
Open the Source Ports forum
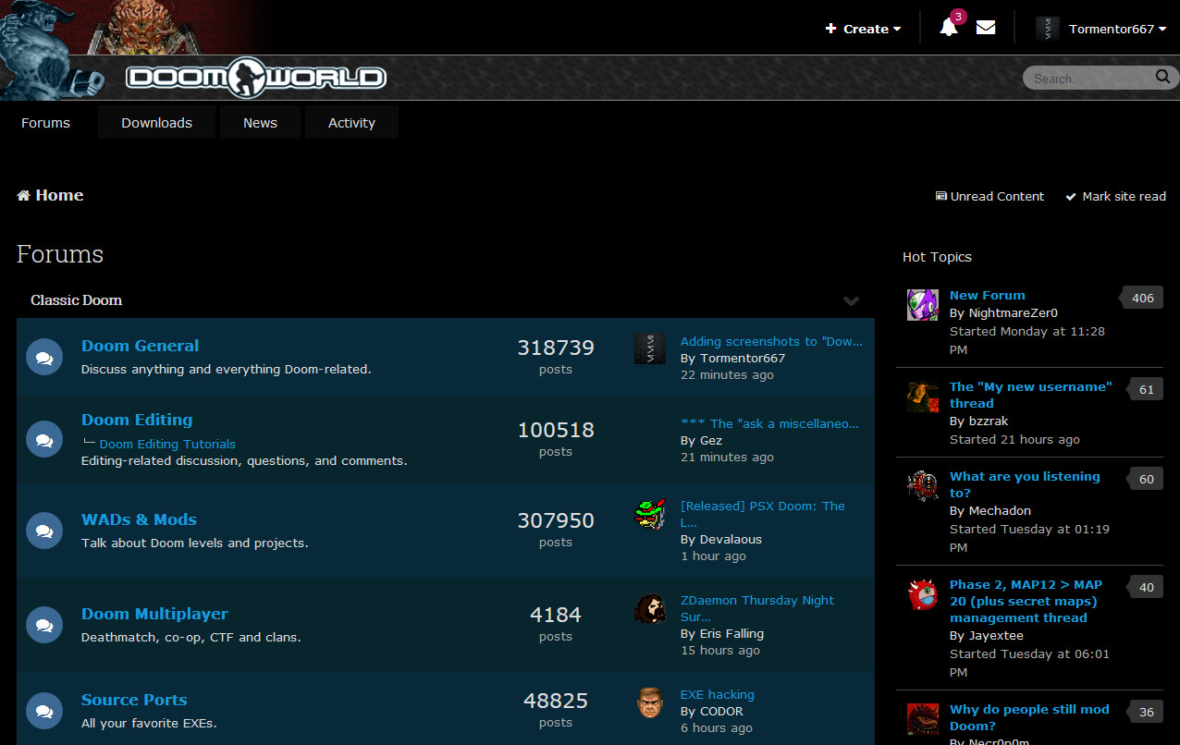[134, 700]
